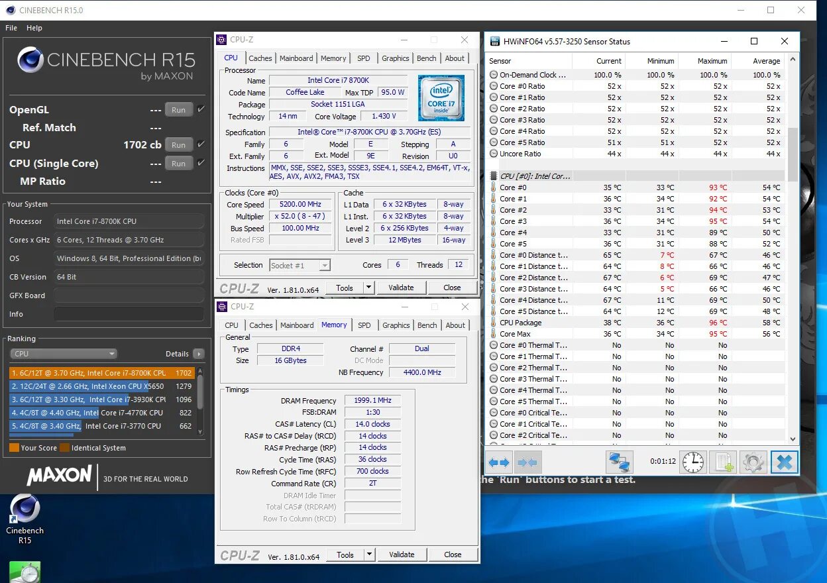
Task: Click scroll-down arrow in HWiNFO sensor list
Action: pos(793,439)
